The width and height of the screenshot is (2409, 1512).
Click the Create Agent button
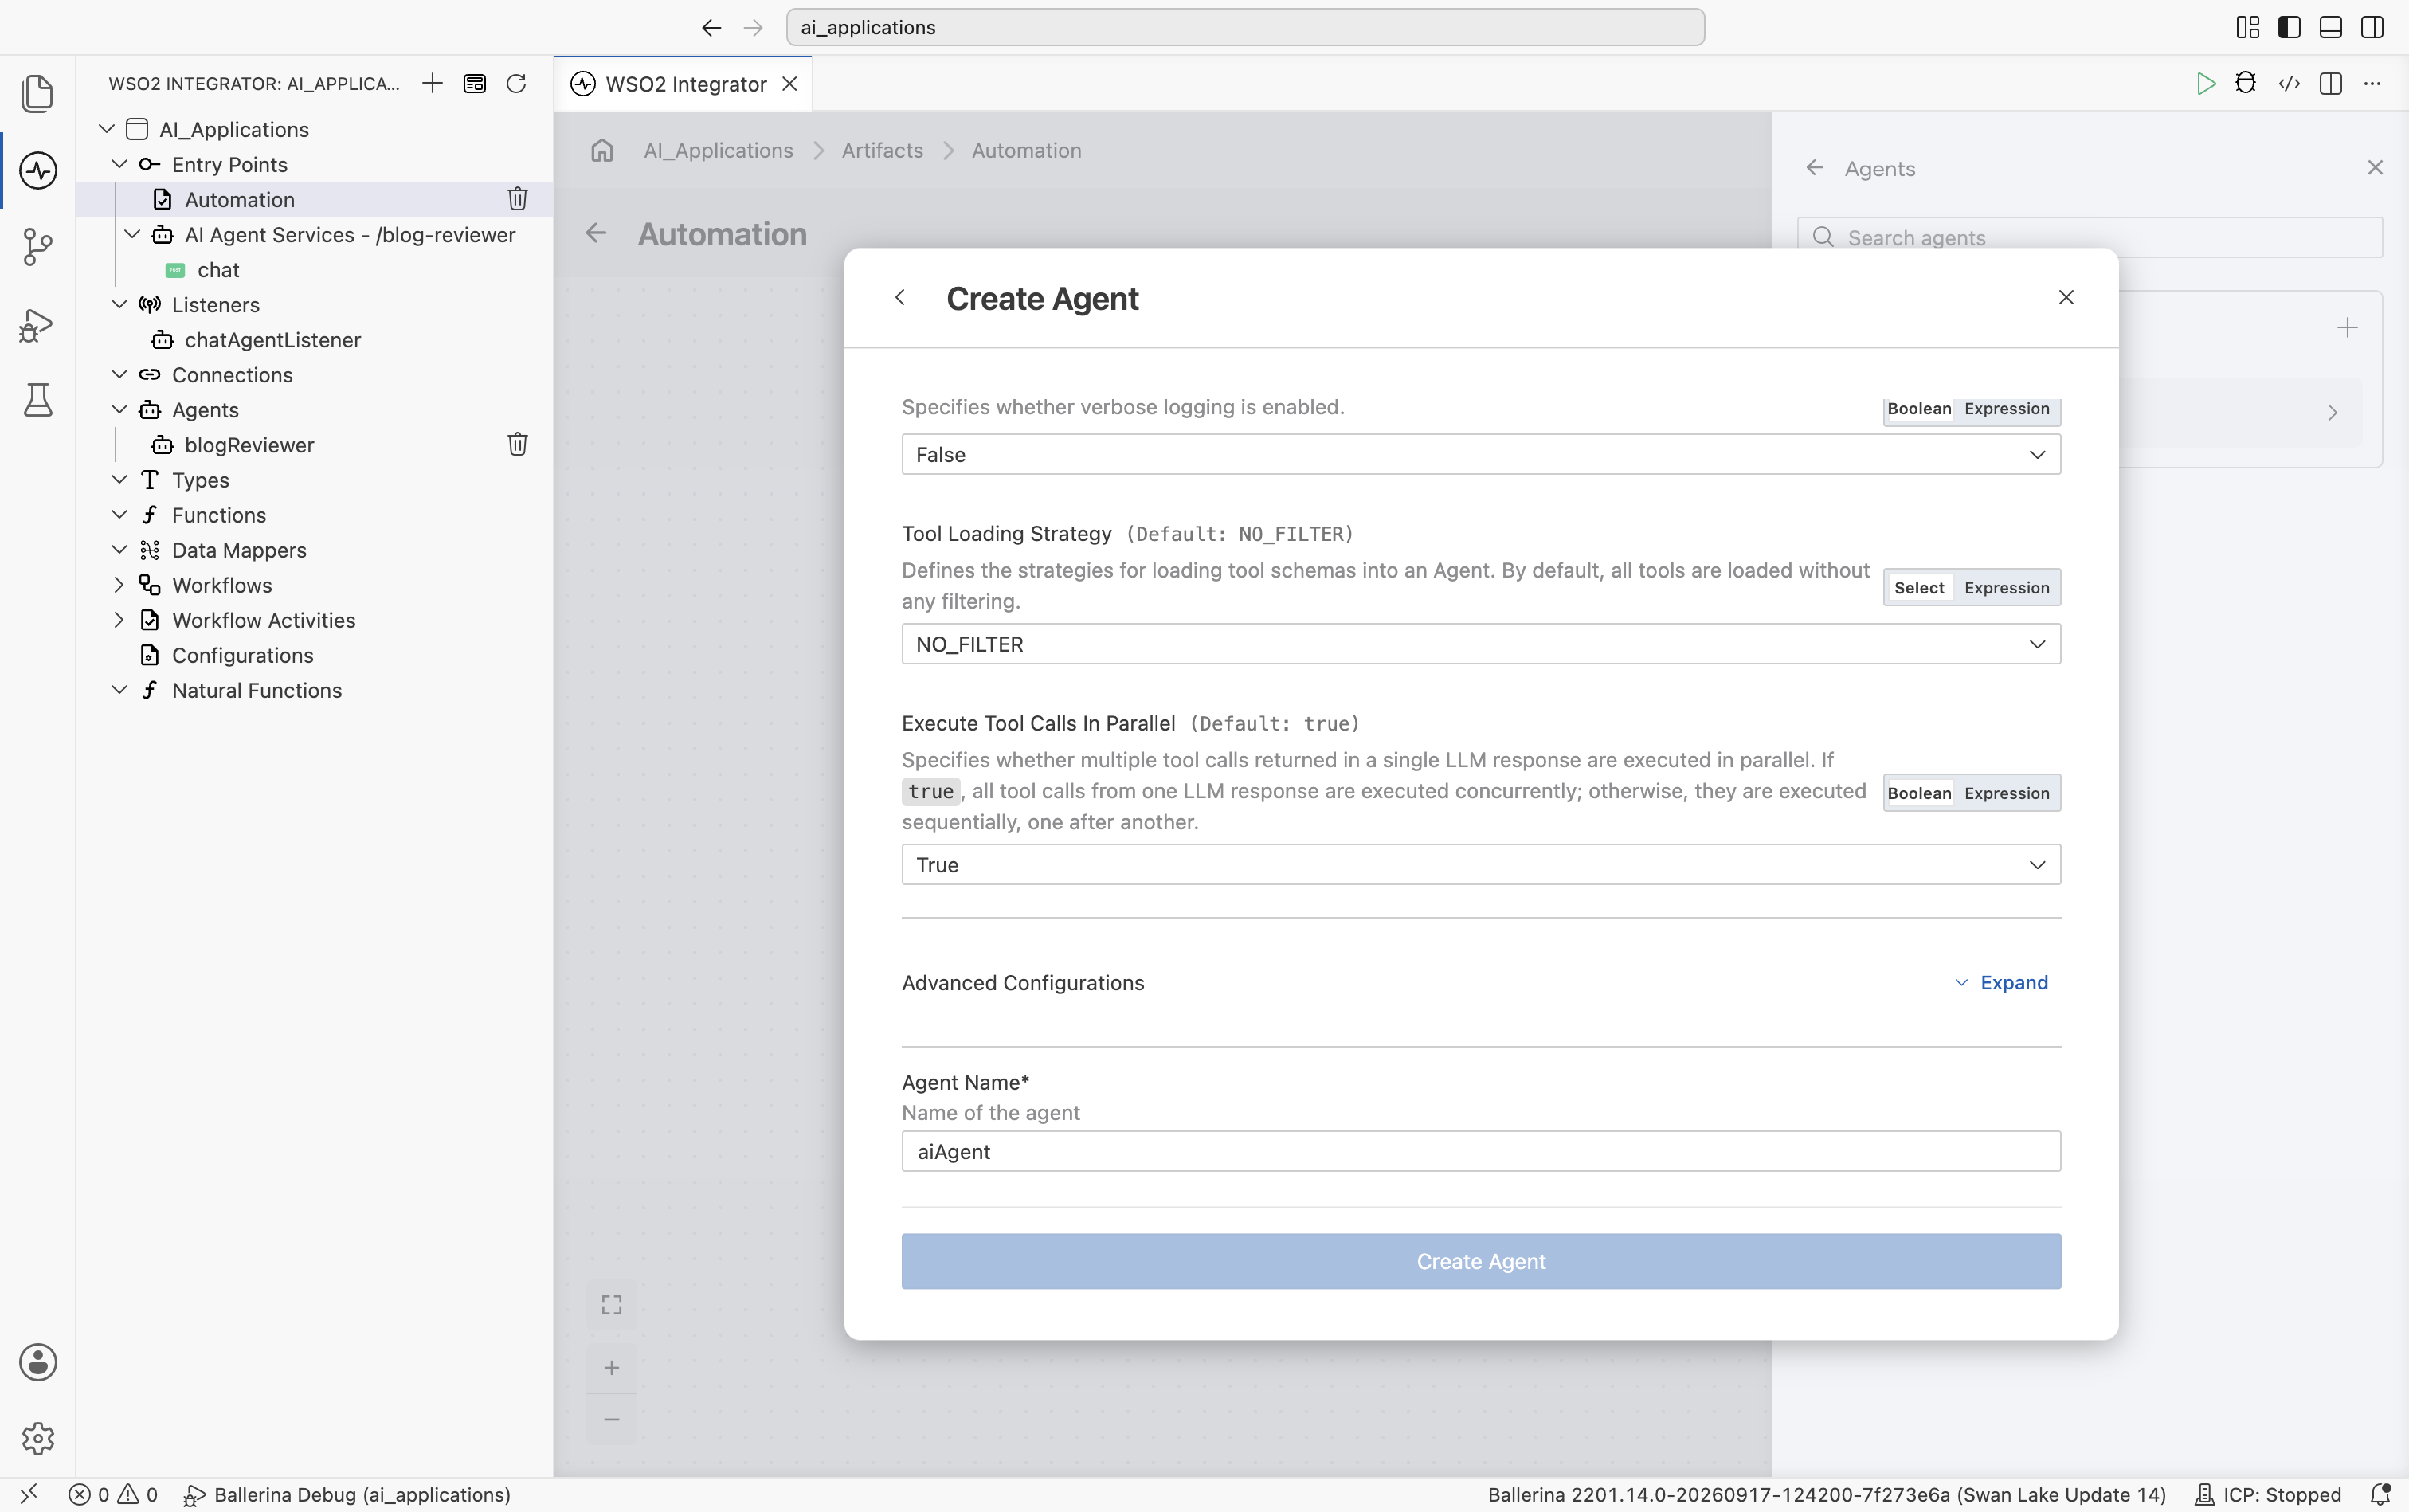pyautogui.click(x=1480, y=1261)
